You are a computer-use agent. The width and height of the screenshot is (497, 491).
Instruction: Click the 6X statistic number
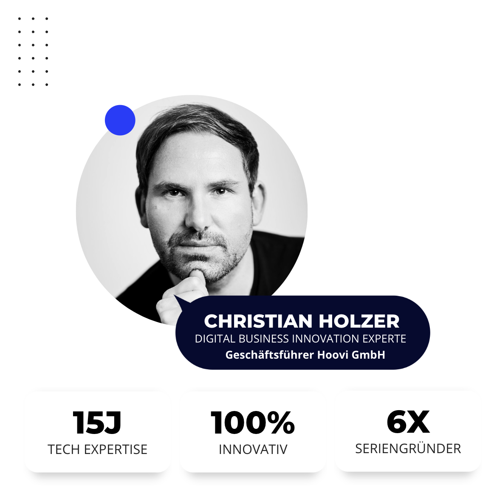[408, 422]
